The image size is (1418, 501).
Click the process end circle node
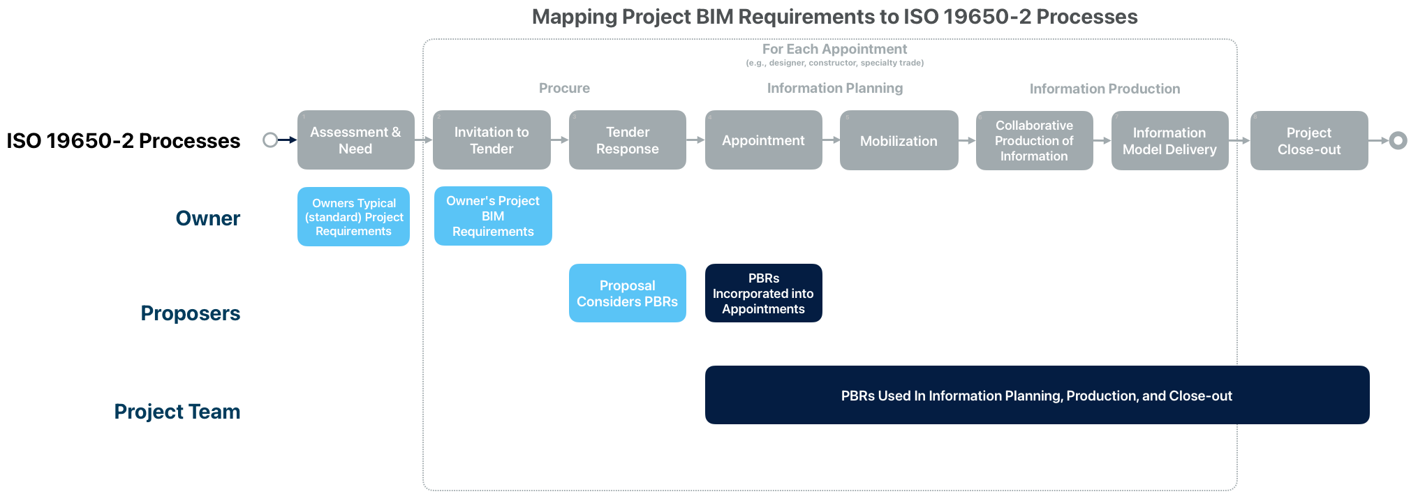1398,141
